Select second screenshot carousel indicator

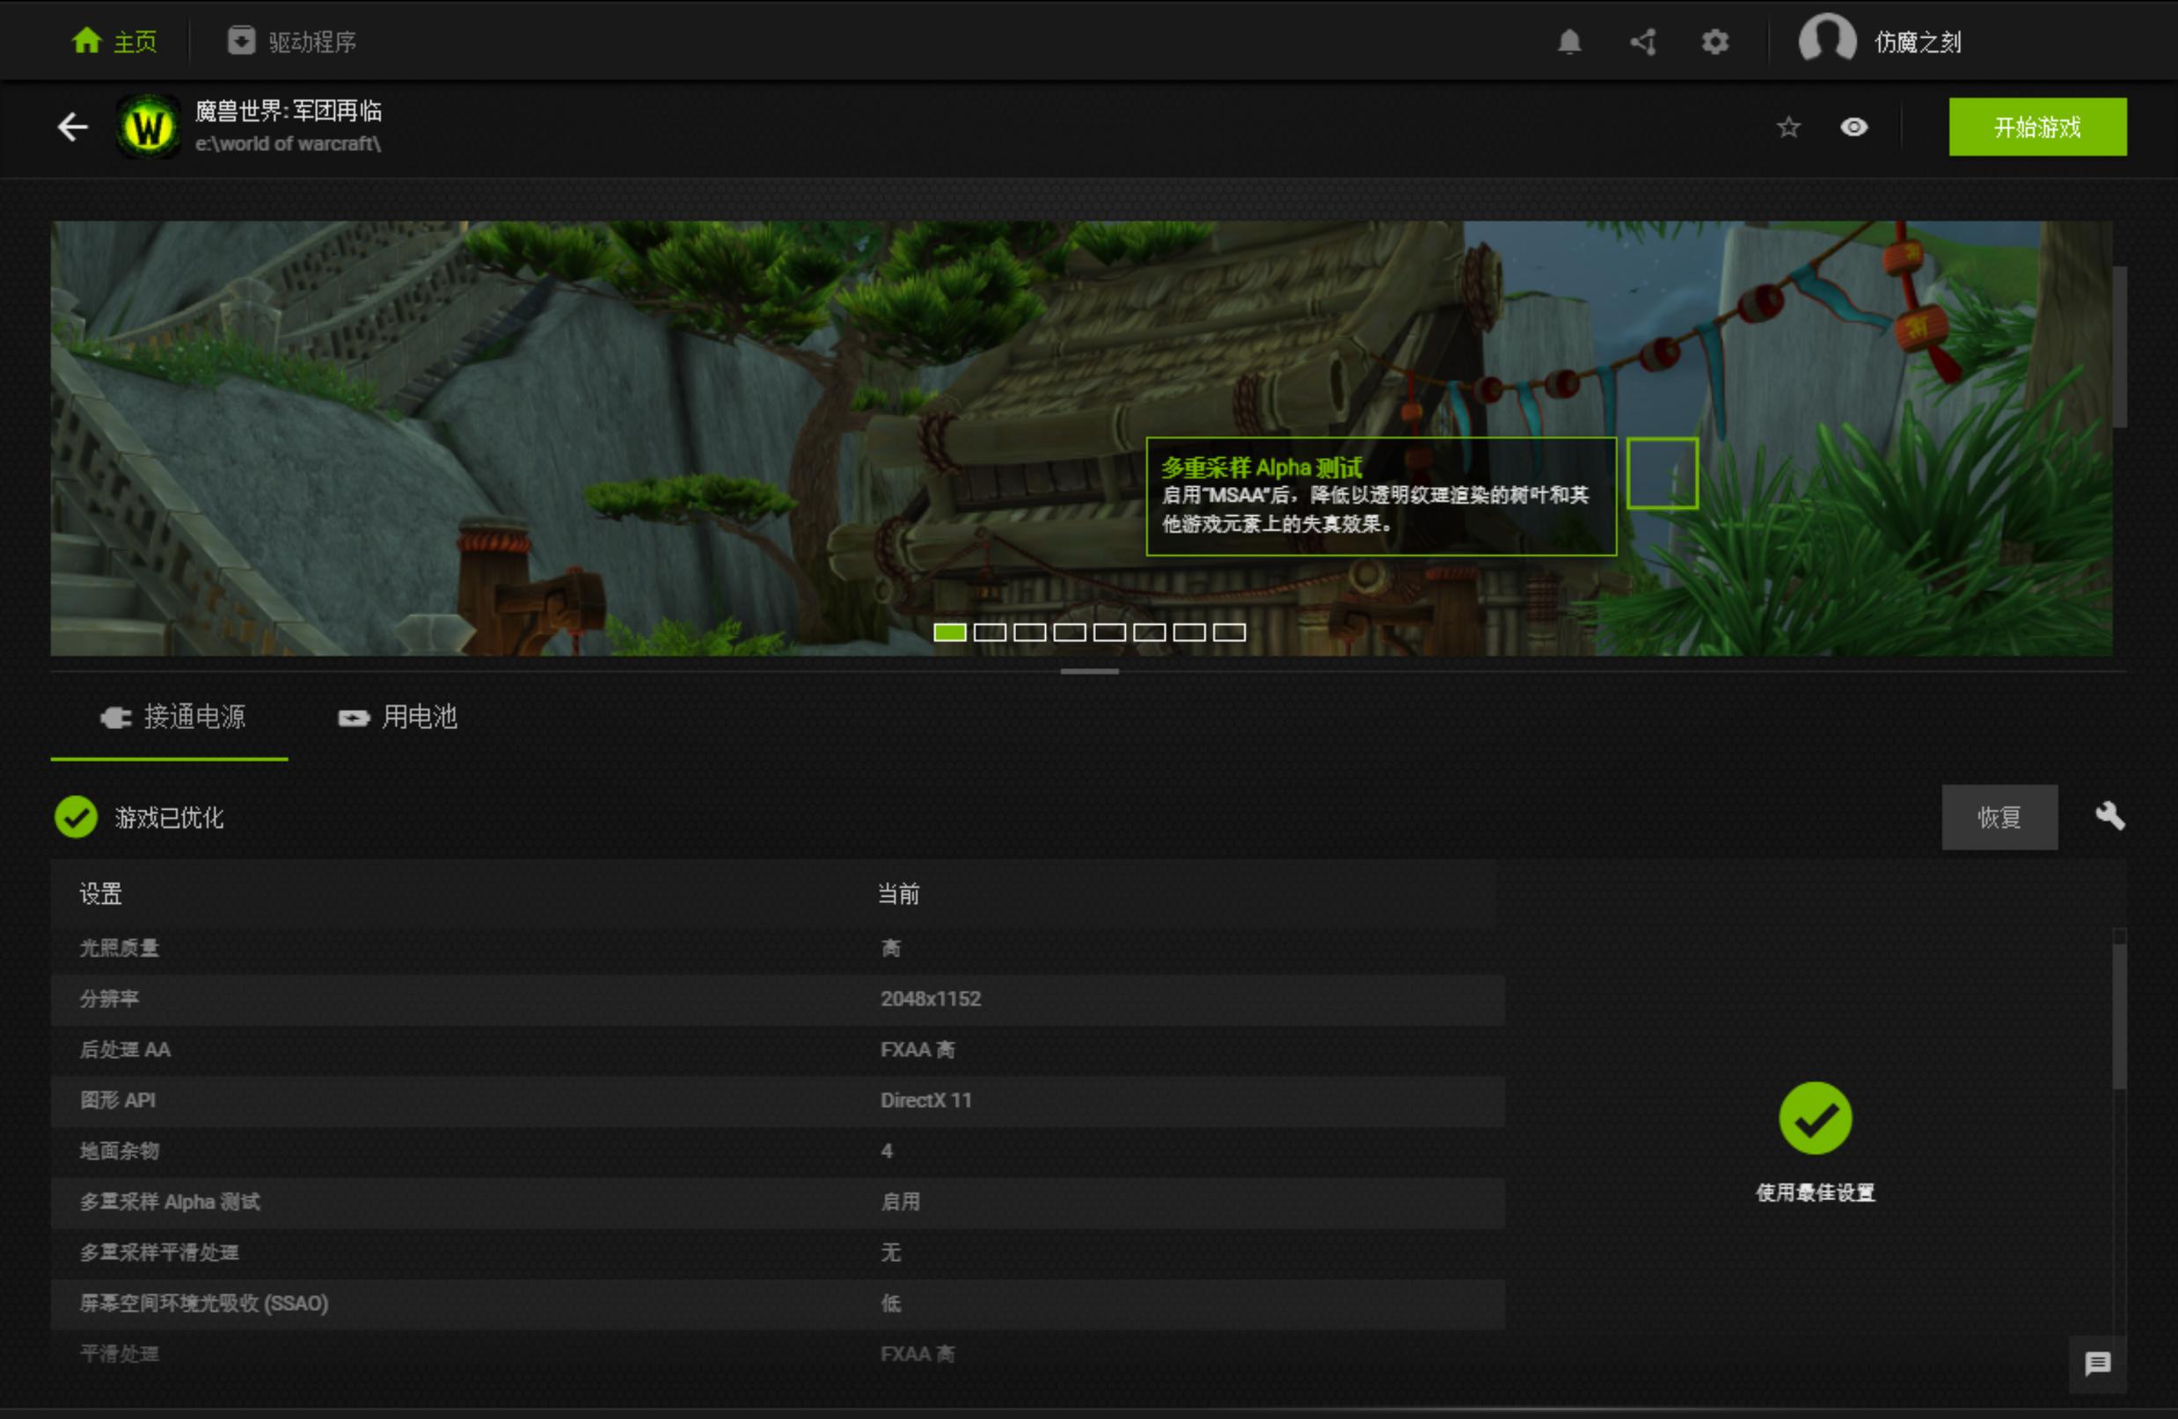click(990, 632)
